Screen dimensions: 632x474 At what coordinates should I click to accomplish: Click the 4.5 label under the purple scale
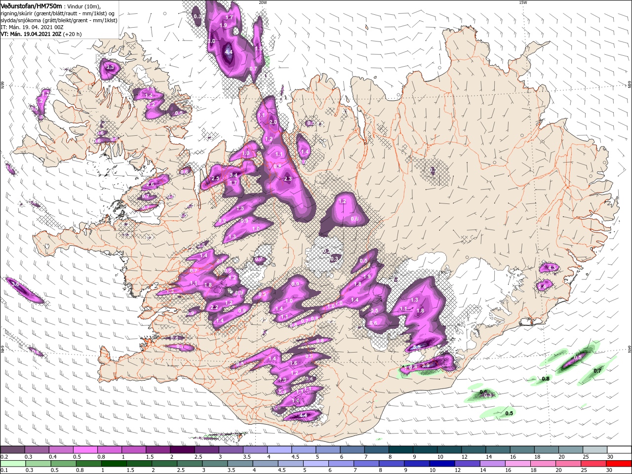[x=295, y=457]
